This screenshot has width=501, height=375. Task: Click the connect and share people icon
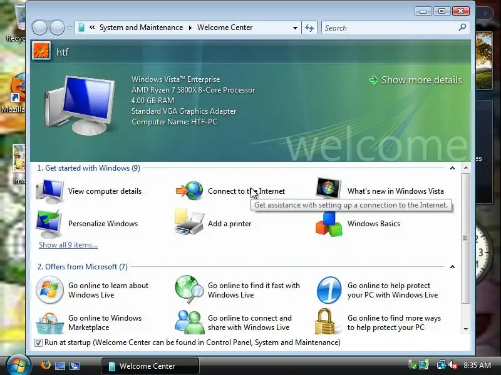190,322
